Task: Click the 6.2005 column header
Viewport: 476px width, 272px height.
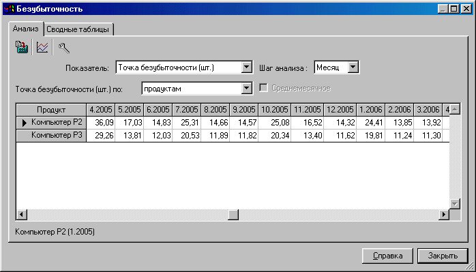Action: tap(158, 110)
